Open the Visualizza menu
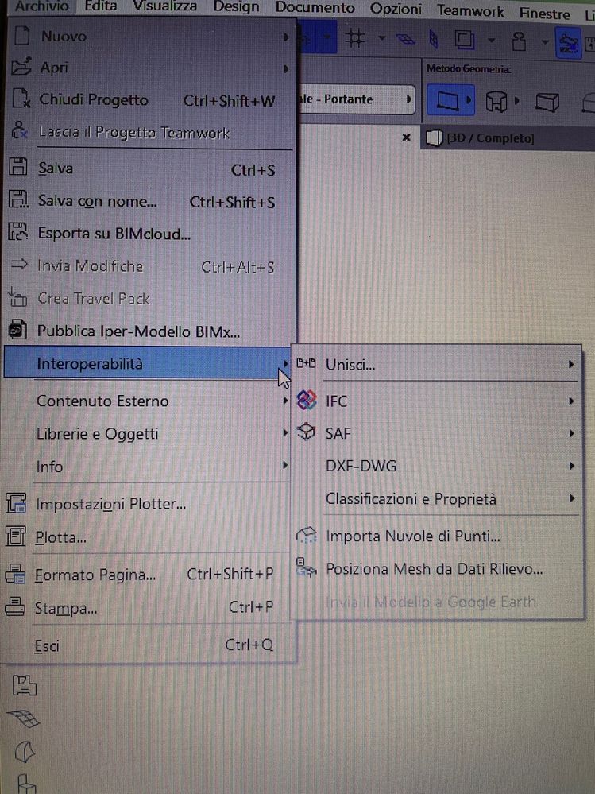Screen dimensions: 595x794 pos(165,6)
